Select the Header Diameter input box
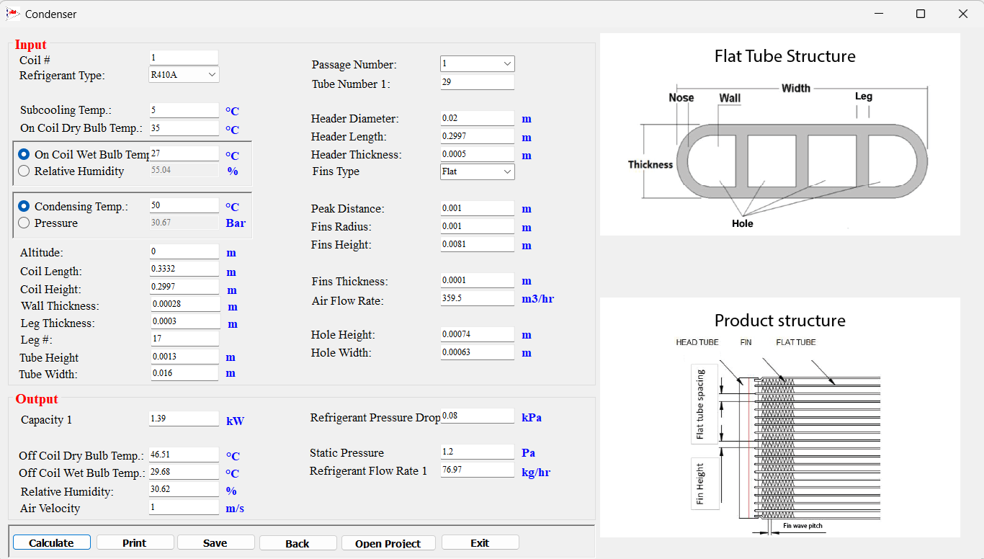 (x=478, y=117)
